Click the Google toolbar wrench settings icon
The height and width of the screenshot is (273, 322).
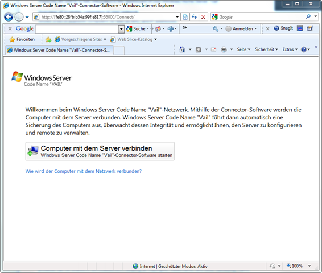[x=216, y=29]
